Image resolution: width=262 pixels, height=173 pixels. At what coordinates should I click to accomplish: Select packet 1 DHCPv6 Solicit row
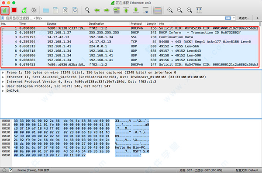[130, 28]
